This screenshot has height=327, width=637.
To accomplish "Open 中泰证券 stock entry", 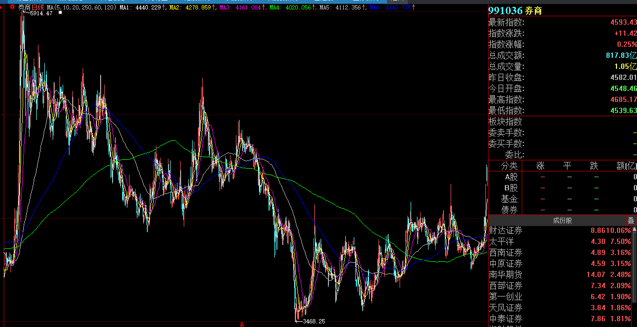I will [505, 319].
